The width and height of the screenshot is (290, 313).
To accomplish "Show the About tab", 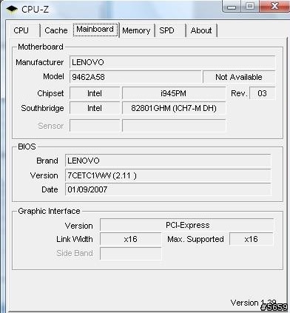I will pyautogui.click(x=201, y=30).
